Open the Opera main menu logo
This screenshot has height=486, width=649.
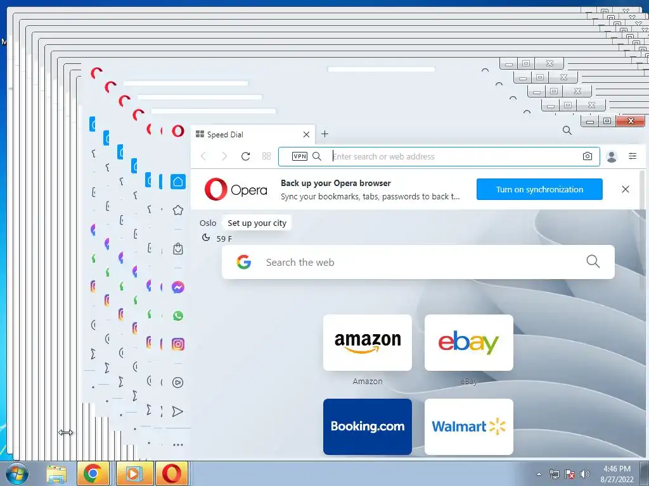tap(177, 131)
